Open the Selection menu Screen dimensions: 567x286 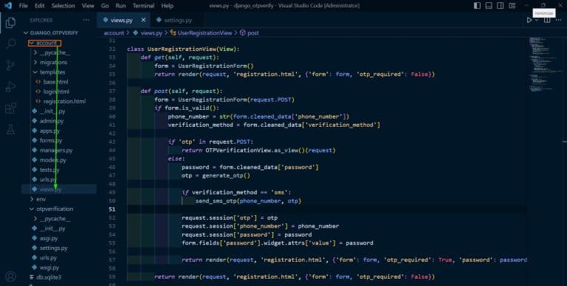click(63, 5)
